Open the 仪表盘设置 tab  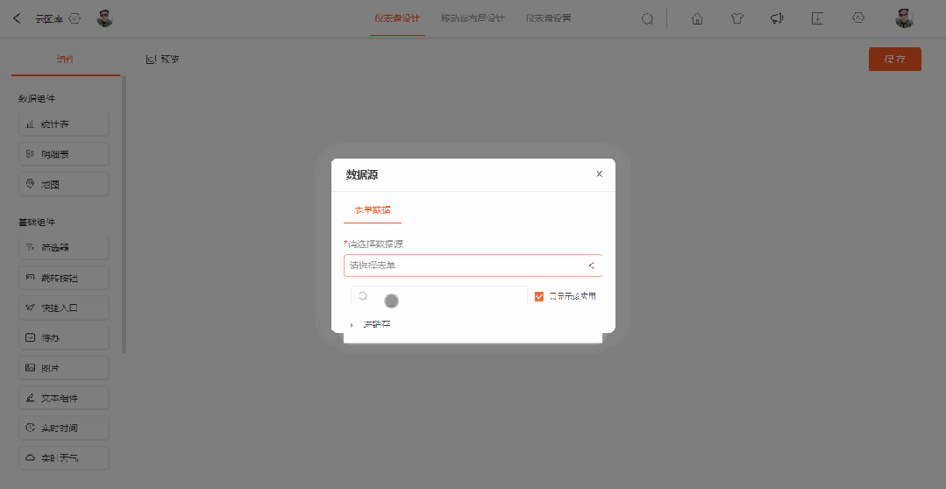click(549, 18)
